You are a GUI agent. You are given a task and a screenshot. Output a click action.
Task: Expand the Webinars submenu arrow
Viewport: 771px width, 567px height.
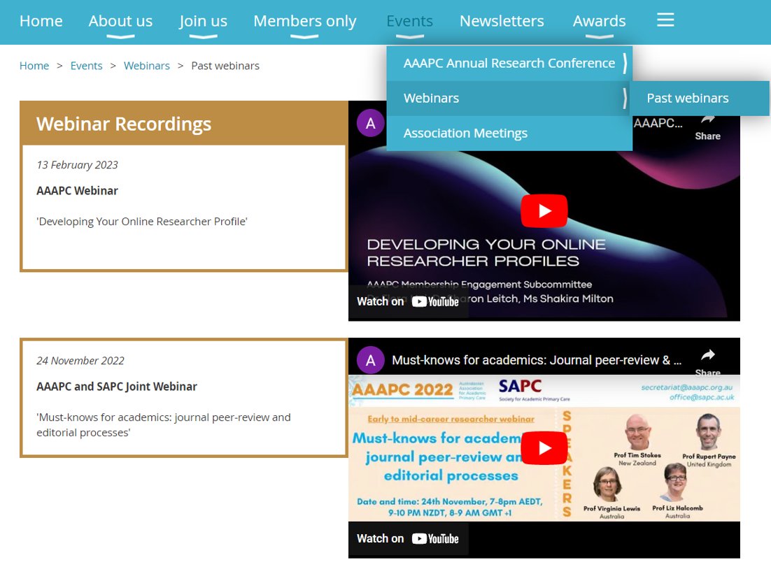tap(625, 98)
